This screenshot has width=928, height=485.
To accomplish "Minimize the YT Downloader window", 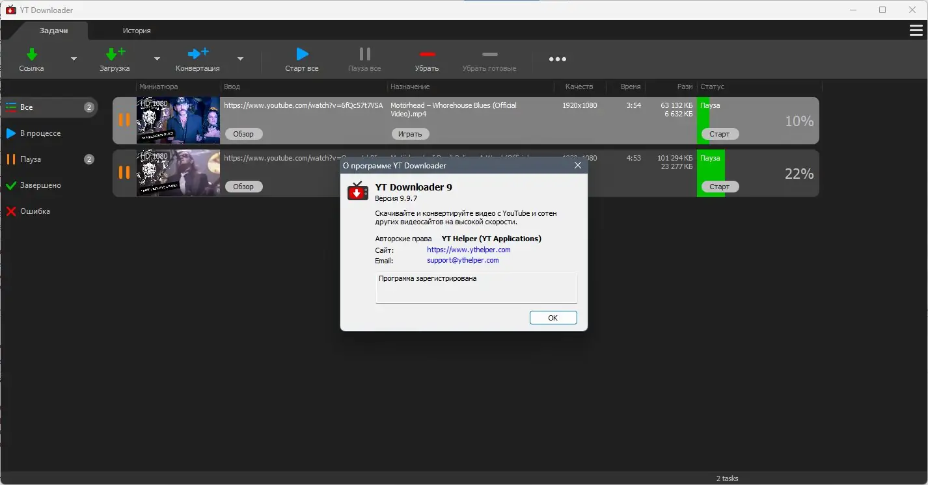I will coord(853,10).
